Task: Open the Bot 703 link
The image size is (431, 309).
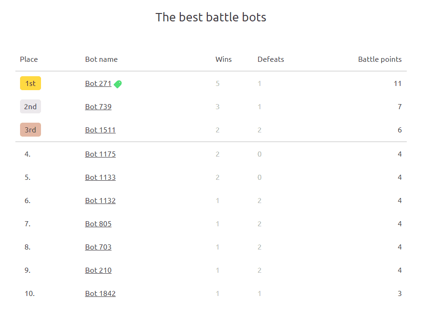Action: (x=98, y=247)
